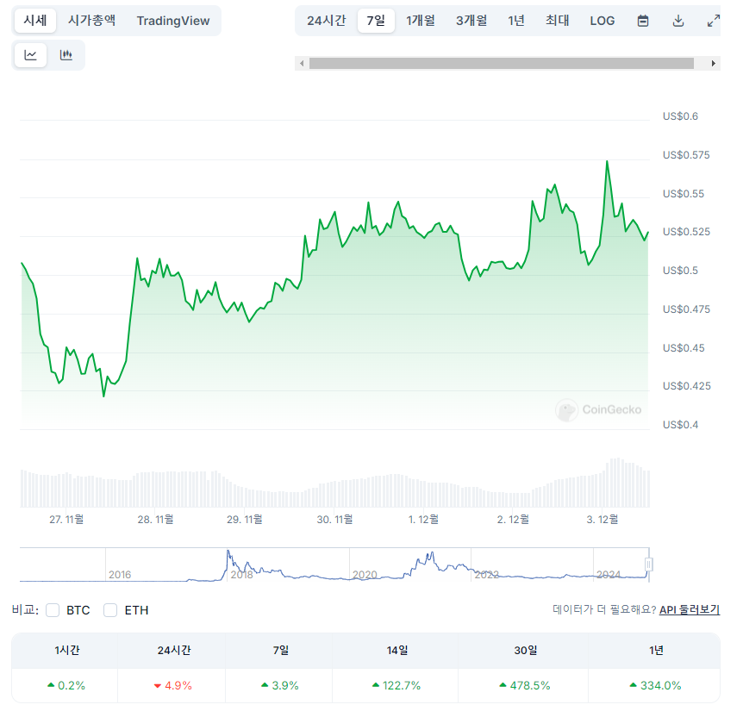Click the 1. 12월 date axis label
Screen dimensions: 743x711
pos(423,520)
